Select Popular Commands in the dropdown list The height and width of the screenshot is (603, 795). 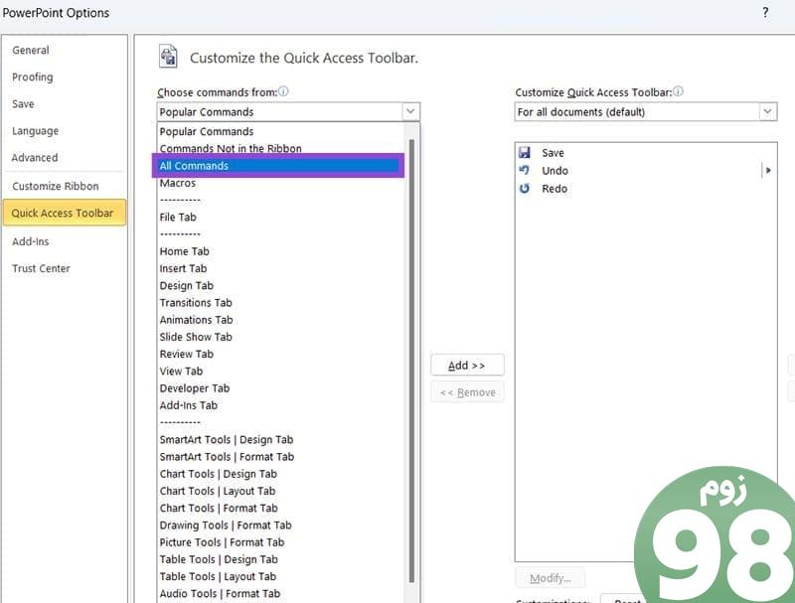pyautogui.click(x=281, y=131)
